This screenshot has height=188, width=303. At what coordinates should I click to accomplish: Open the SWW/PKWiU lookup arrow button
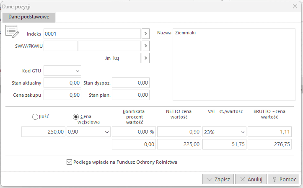tap(145, 46)
